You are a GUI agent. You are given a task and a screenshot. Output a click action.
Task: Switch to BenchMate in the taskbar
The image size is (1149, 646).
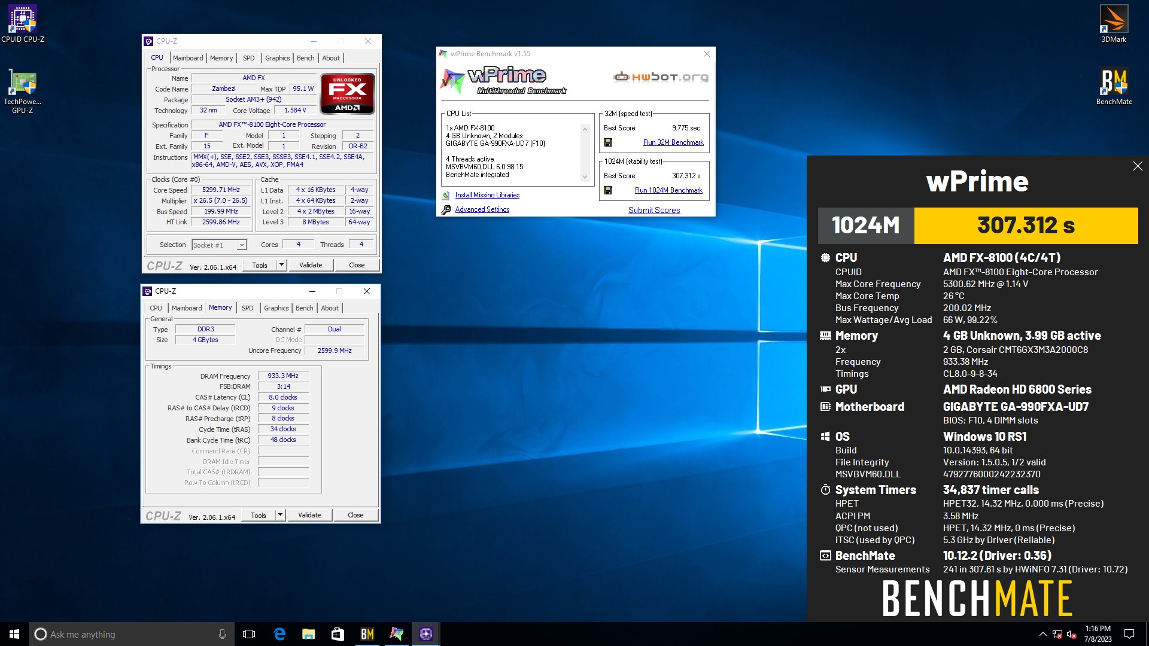367,634
